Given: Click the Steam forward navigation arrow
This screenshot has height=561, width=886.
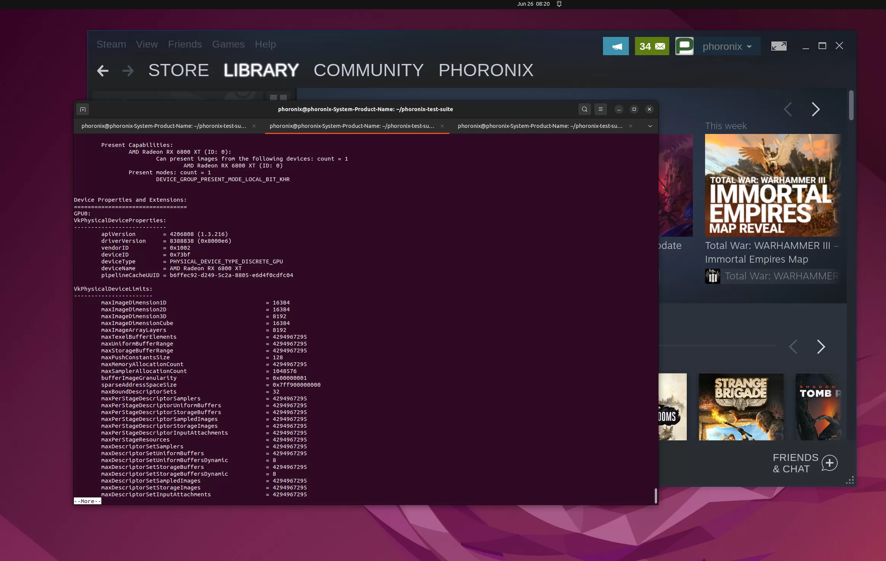Looking at the screenshot, I should [126, 70].
